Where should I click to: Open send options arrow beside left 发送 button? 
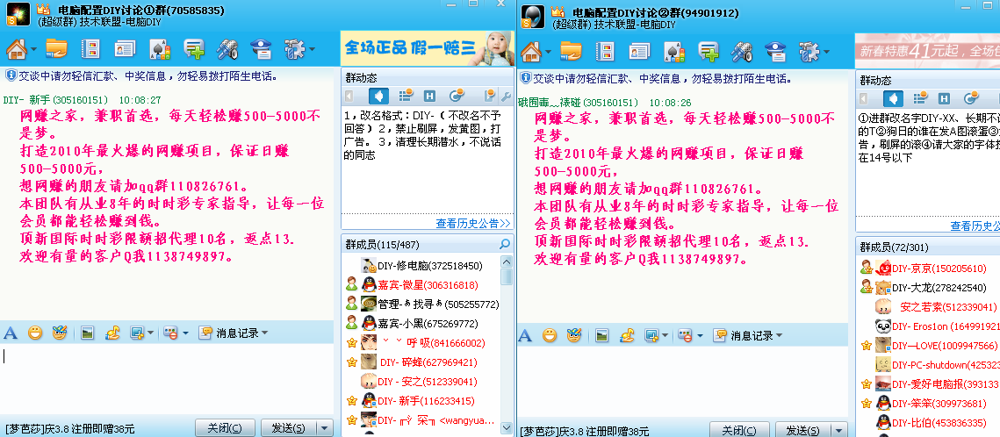pyautogui.click(x=325, y=428)
